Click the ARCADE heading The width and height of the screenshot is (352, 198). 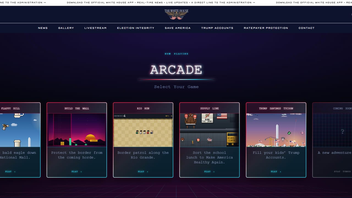(x=176, y=70)
